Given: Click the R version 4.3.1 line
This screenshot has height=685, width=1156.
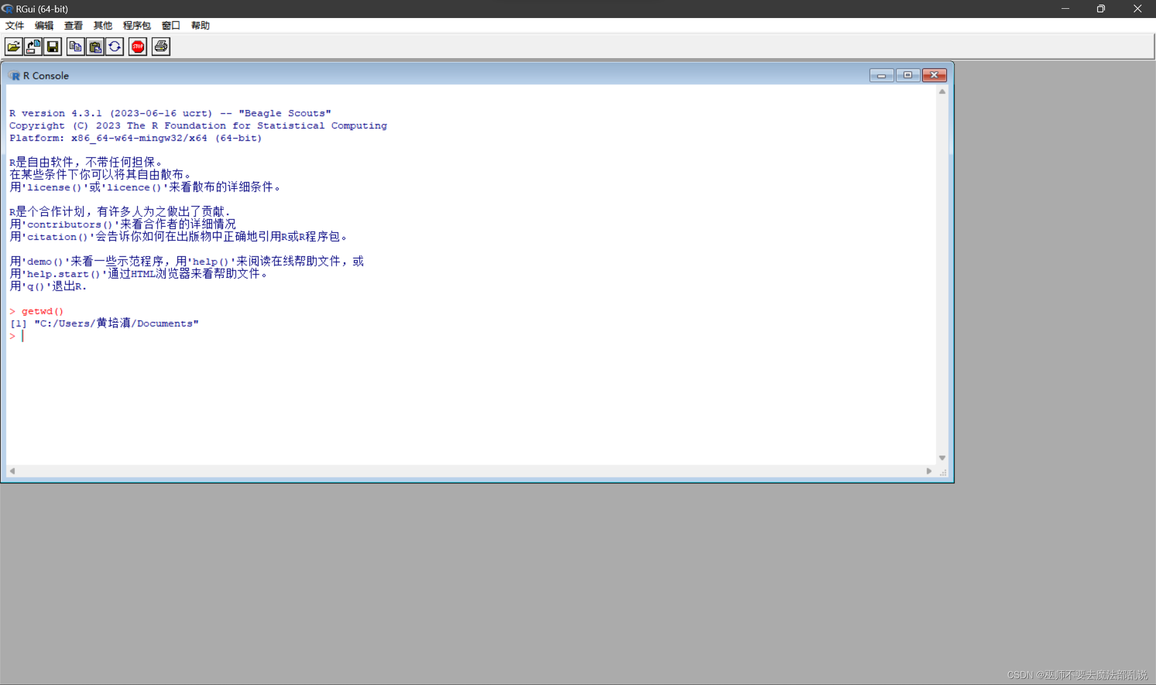Looking at the screenshot, I should tap(170, 113).
